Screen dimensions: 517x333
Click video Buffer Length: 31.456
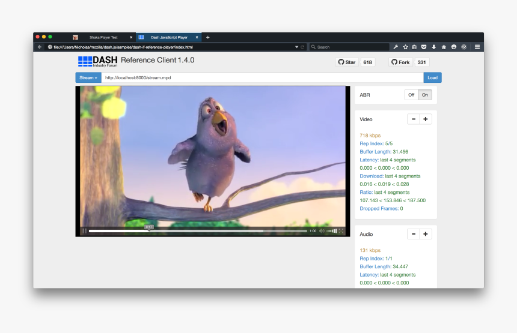click(x=384, y=152)
